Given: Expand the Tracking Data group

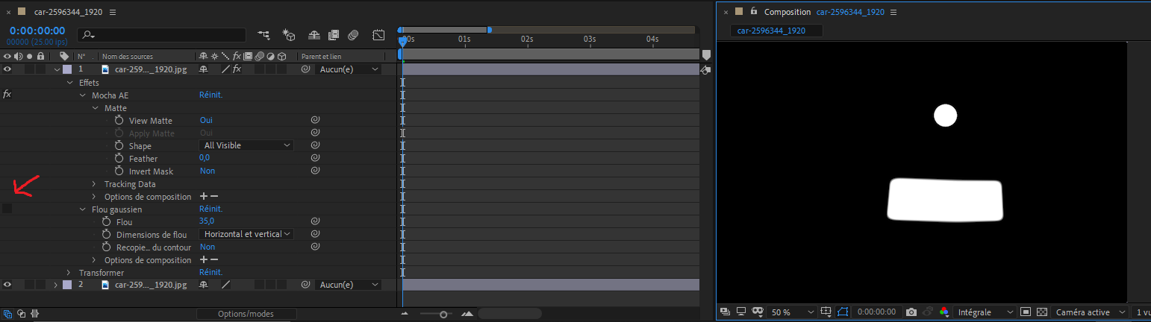Looking at the screenshot, I should [94, 184].
